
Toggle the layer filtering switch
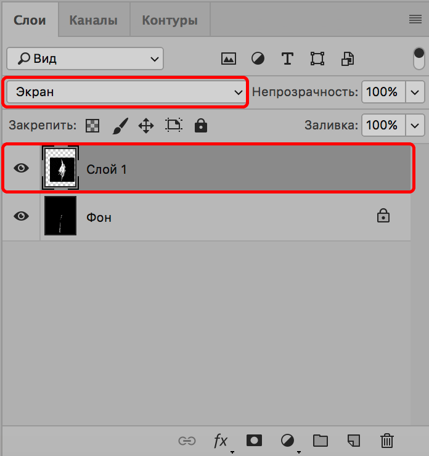pyautogui.click(x=419, y=59)
